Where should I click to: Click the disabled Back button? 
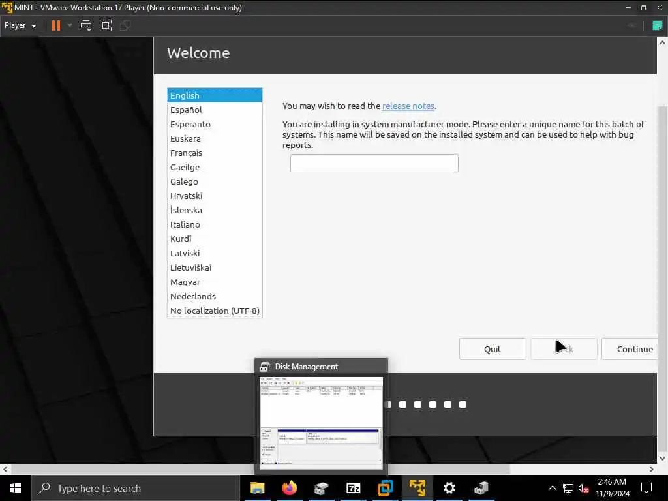[x=564, y=350]
